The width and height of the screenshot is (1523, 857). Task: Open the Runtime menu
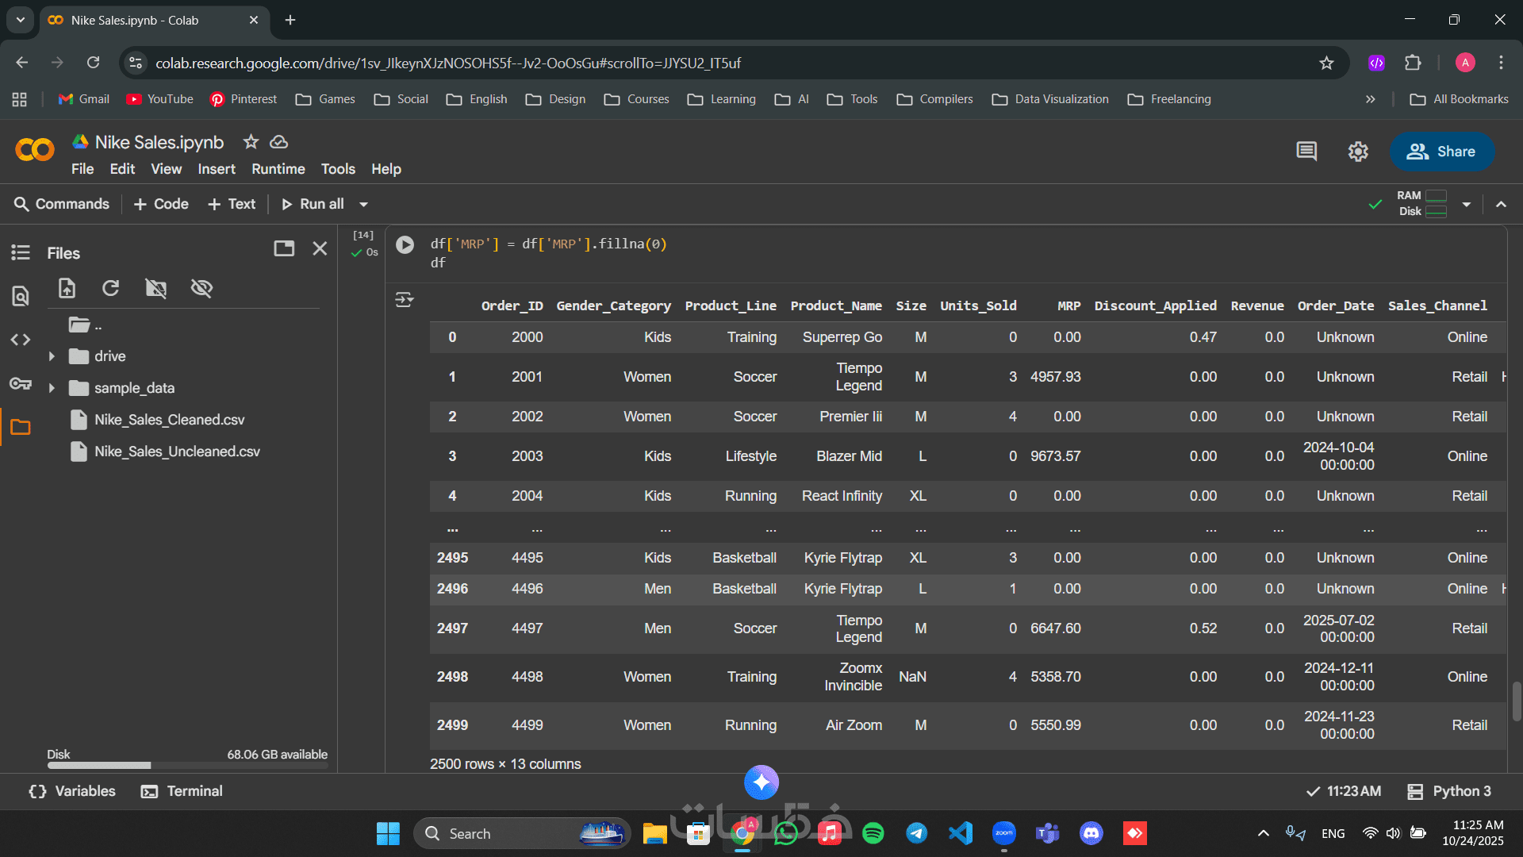coord(278,169)
